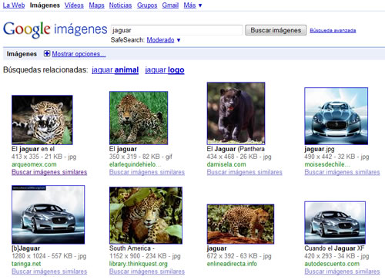
Task: Open the Cuando el Jaguar XF thumbnail
Action: click(x=335, y=223)
